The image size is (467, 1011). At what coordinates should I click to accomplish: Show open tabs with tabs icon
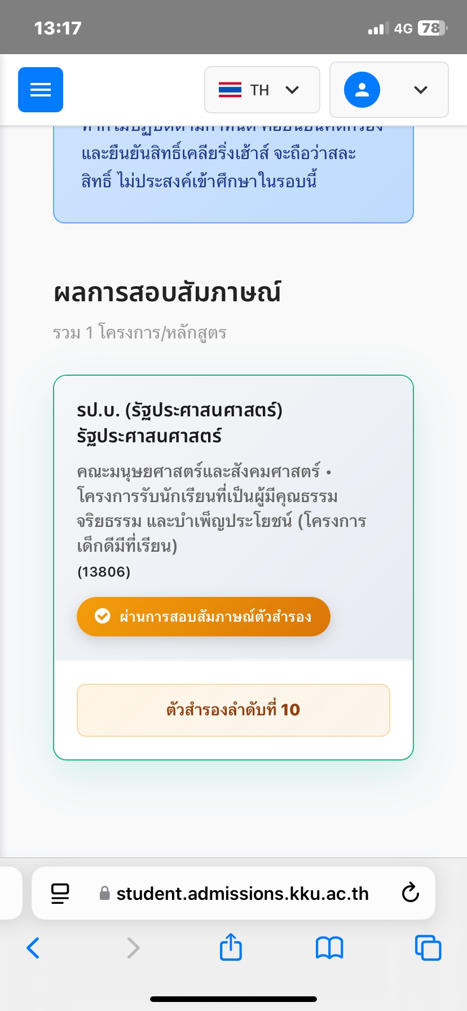pos(428,948)
